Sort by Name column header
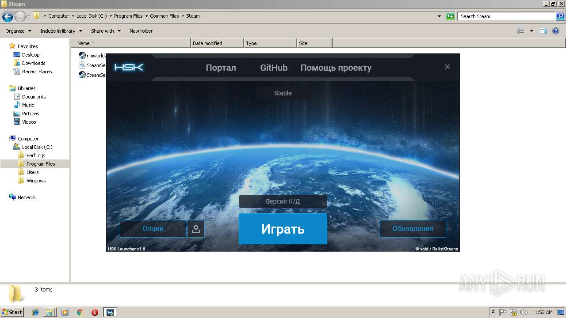 click(130, 43)
